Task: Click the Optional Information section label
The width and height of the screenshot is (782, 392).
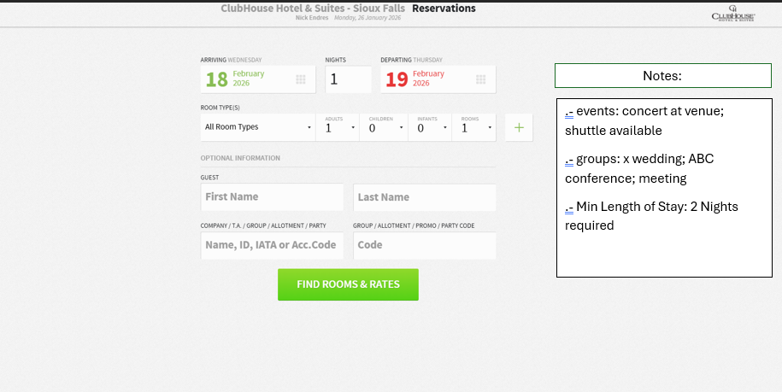Action: pos(240,158)
